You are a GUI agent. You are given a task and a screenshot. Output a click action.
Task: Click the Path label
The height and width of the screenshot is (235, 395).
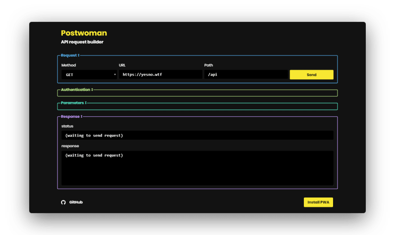[209, 65]
